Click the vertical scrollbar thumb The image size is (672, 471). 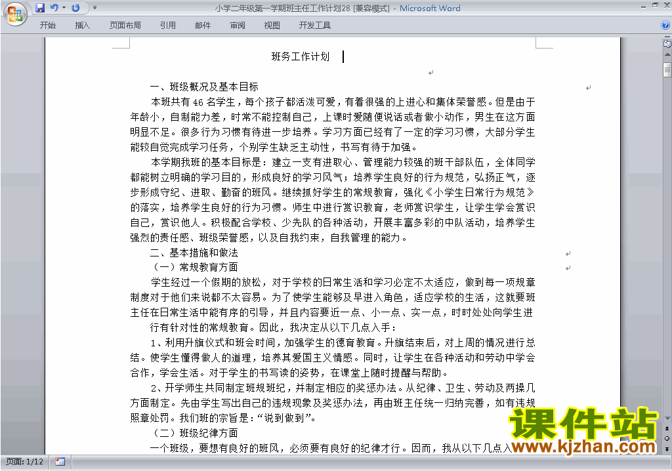pyautogui.click(x=667, y=70)
